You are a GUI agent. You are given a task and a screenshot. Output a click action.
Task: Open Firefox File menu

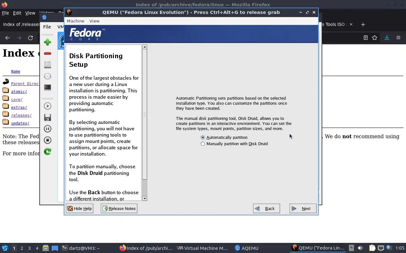click(5, 13)
